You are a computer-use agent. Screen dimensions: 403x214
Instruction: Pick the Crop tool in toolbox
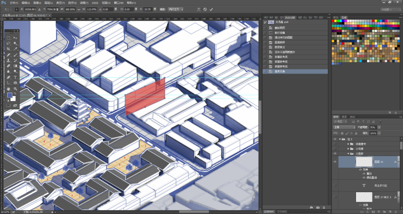point(9,49)
